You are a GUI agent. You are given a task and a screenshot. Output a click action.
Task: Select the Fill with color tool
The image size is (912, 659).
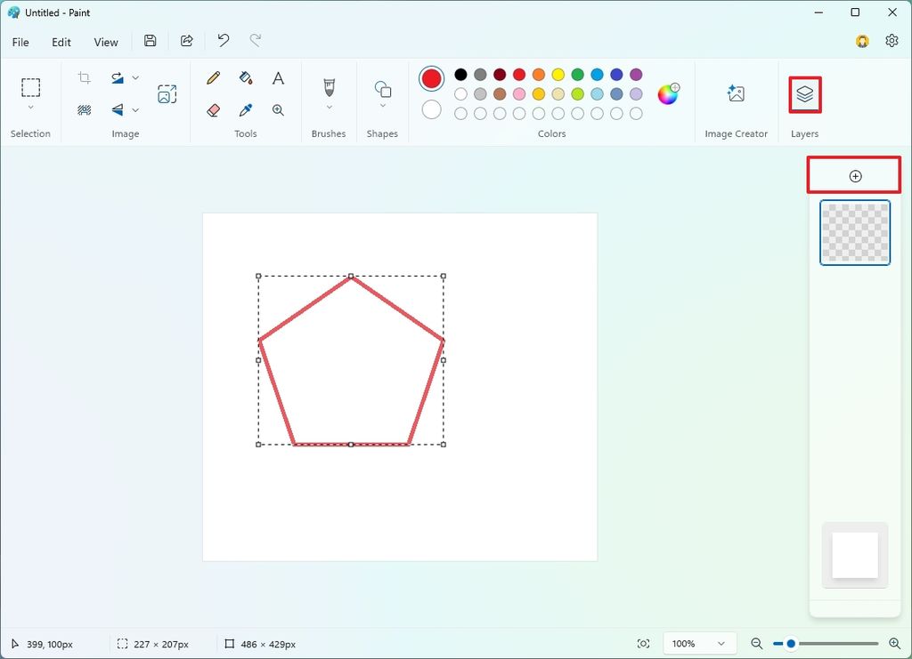click(246, 78)
